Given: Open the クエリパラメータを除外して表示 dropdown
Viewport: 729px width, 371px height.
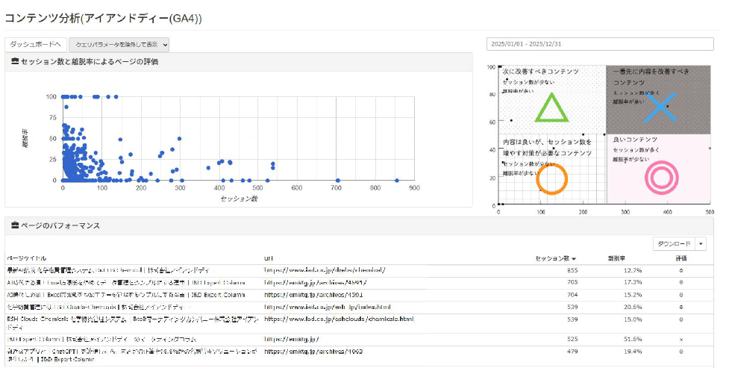Looking at the screenshot, I should (x=119, y=45).
